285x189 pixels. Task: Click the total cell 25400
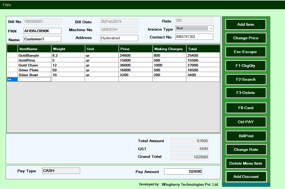203,55
